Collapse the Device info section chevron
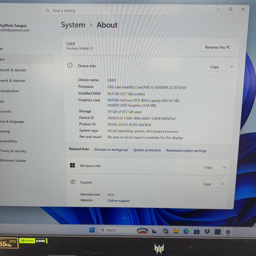Viewport: 256px width, 256px height. click(231, 66)
